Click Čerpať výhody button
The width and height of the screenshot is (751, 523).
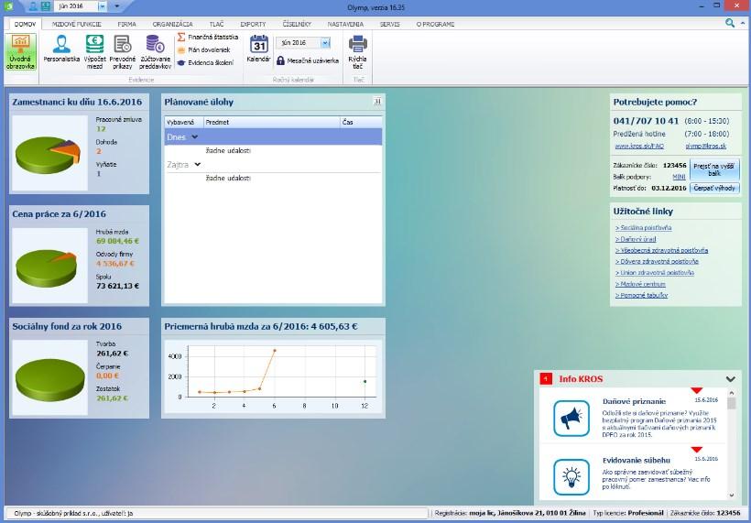tap(714, 188)
